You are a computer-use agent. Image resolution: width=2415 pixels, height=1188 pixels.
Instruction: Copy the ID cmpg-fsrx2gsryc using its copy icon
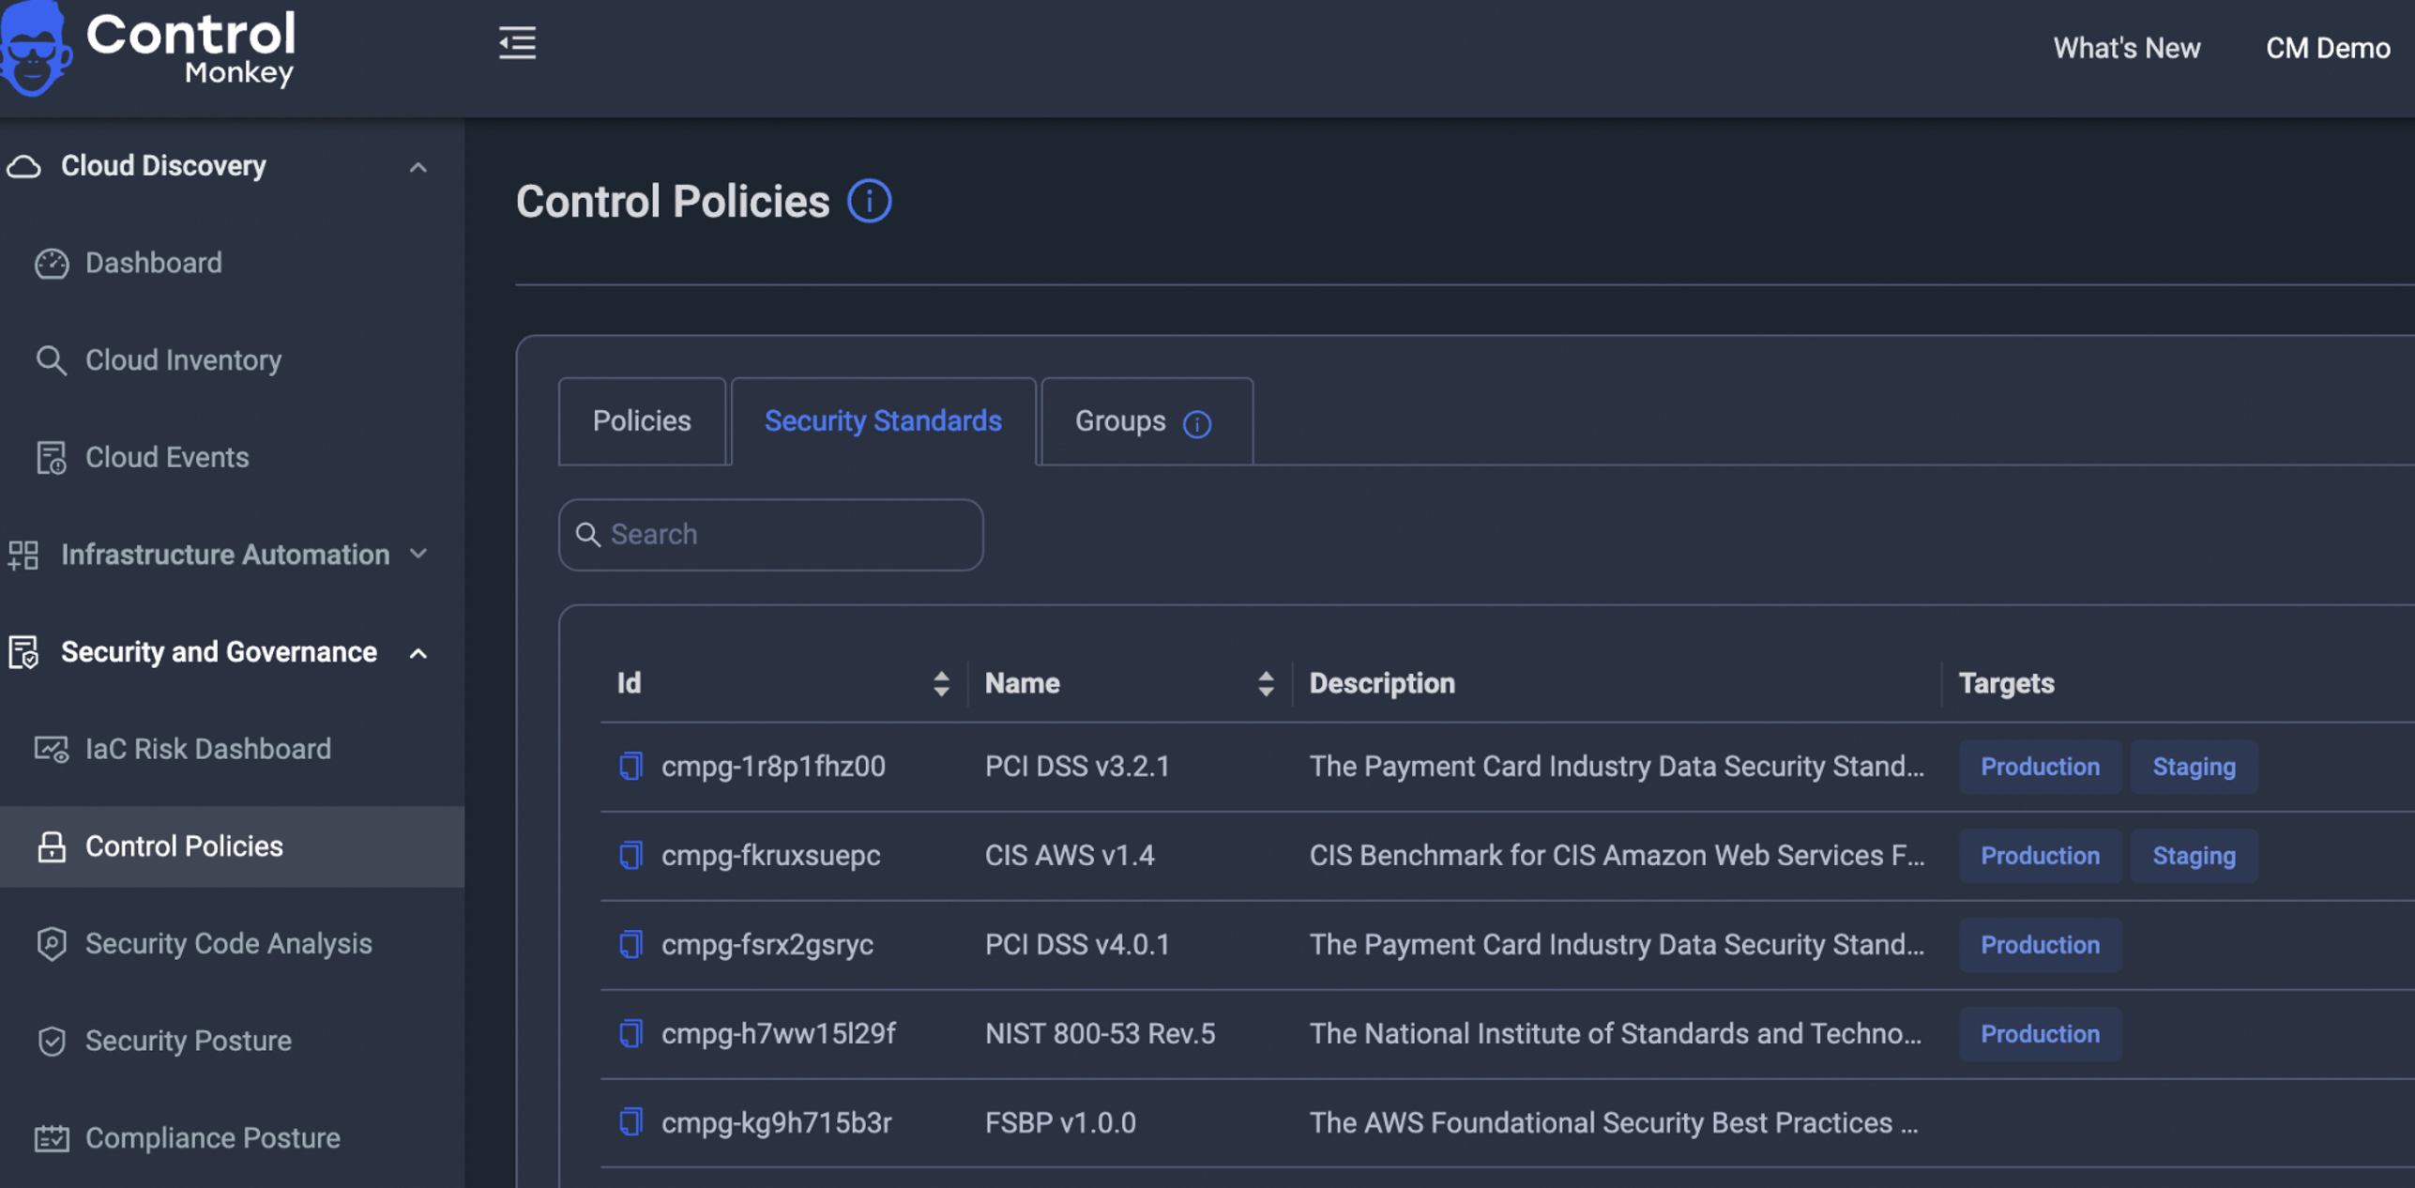tap(630, 944)
